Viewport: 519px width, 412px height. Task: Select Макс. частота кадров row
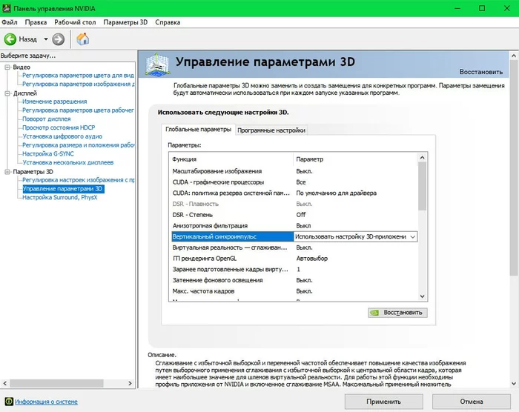294,291
